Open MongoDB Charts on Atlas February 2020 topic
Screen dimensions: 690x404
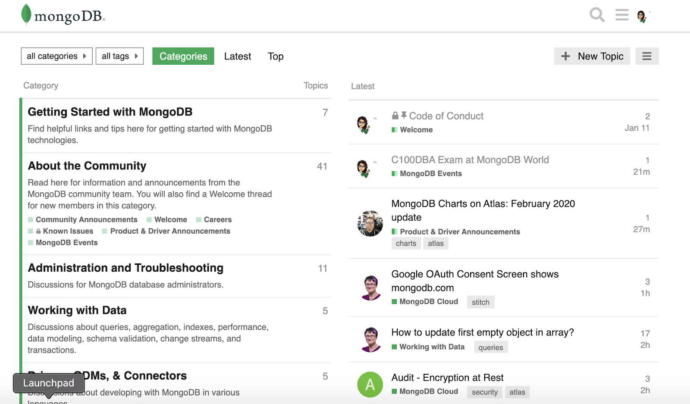click(x=483, y=210)
